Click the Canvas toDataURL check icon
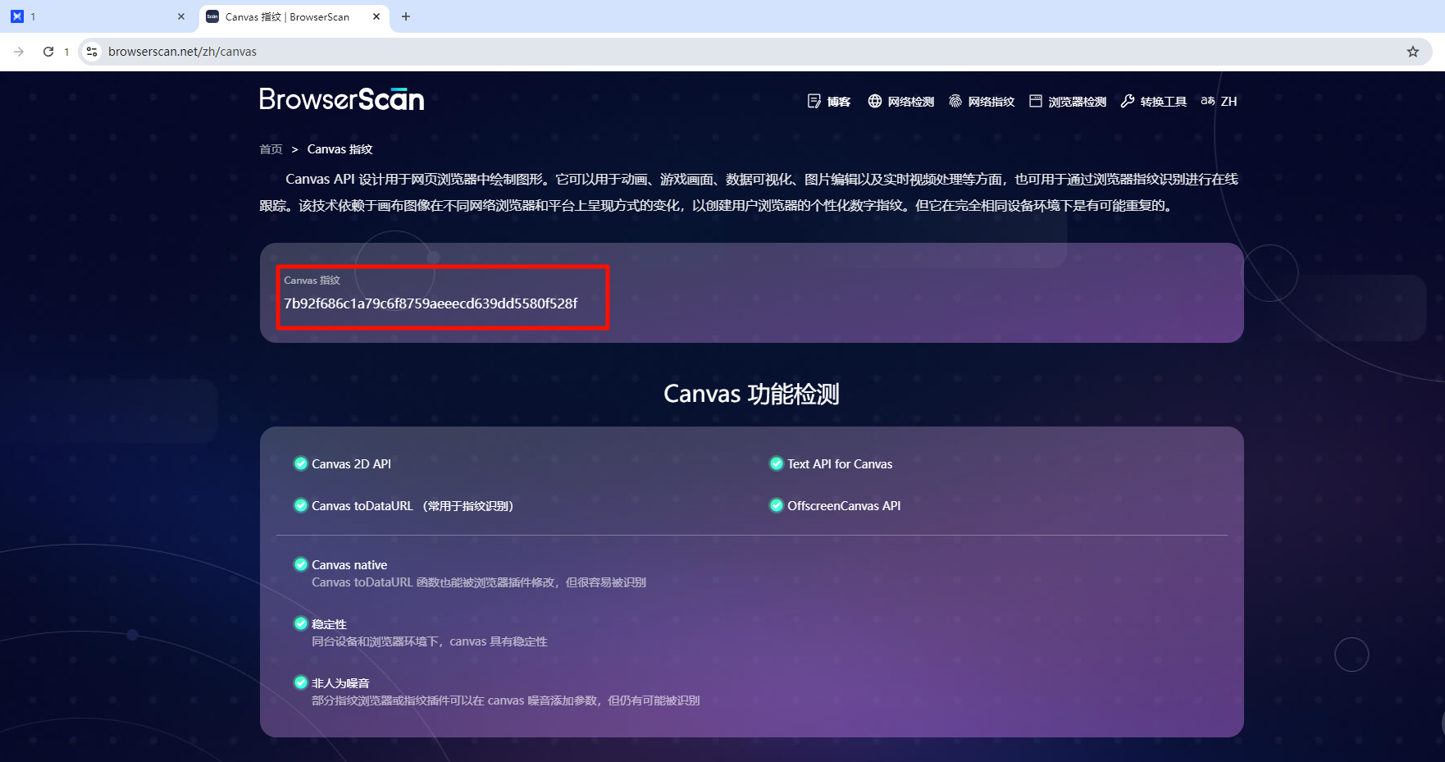Image resolution: width=1445 pixels, height=762 pixels. [301, 505]
